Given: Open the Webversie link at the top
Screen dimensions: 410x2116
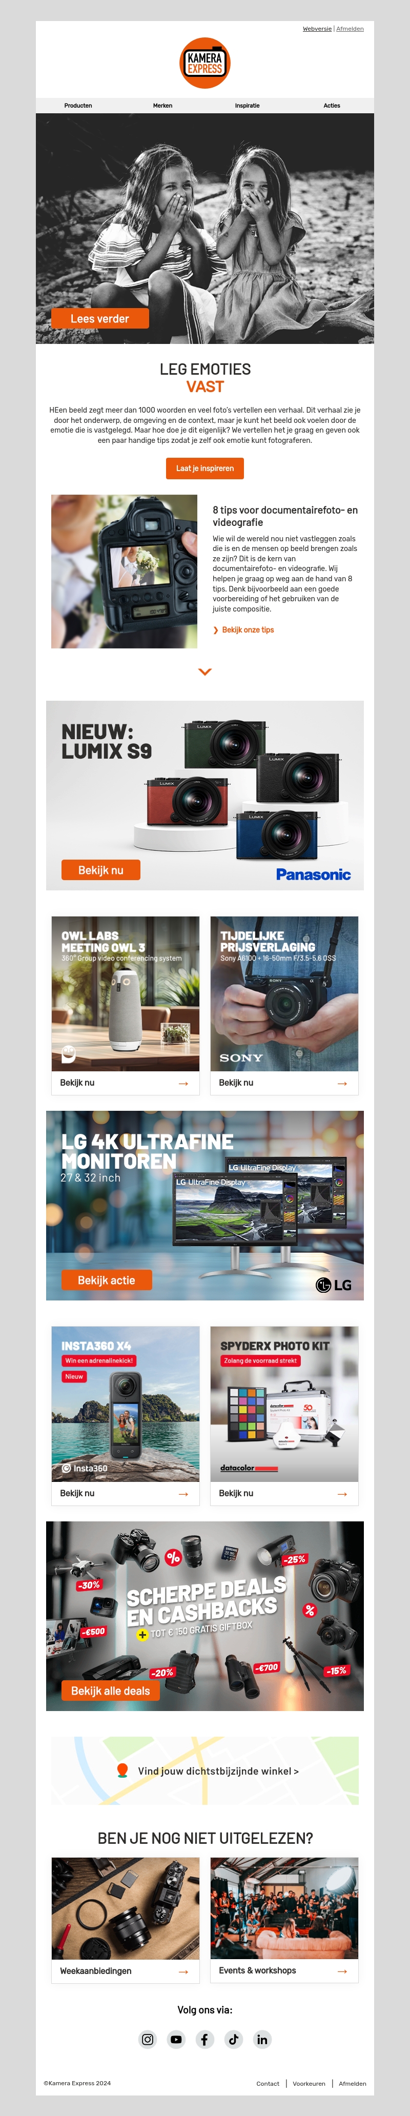Looking at the screenshot, I should pos(317,29).
